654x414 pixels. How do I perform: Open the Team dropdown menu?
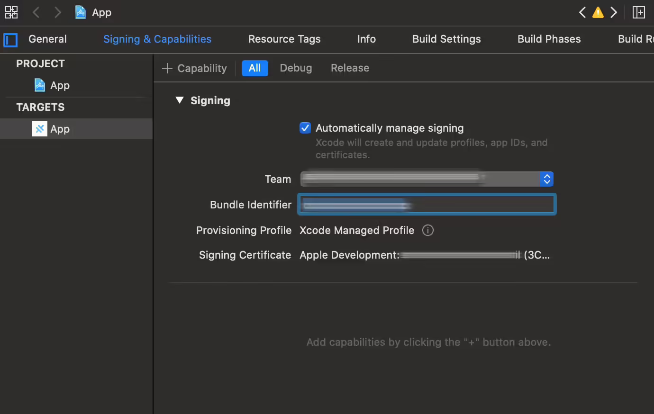tap(546, 179)
